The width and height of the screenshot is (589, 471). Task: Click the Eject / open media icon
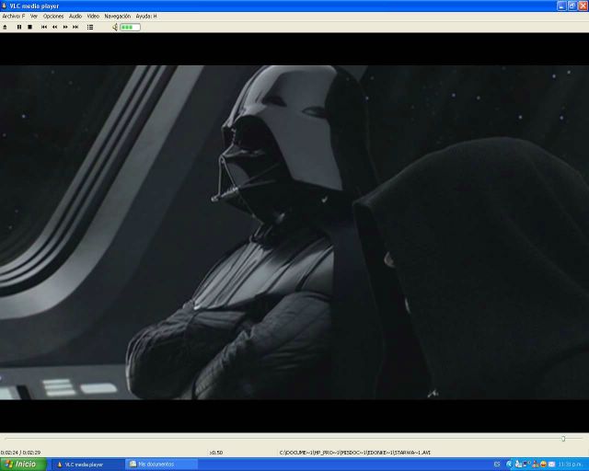click(5, 27)
